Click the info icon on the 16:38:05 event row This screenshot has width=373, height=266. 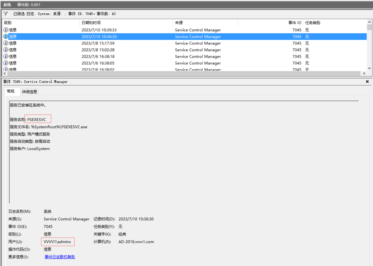pos(6,63)
